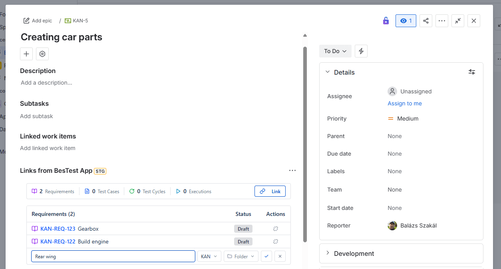Open BesTest App links more menu
Image resolution: width=501 pixels, height=269 pixels.
(292, 170)
